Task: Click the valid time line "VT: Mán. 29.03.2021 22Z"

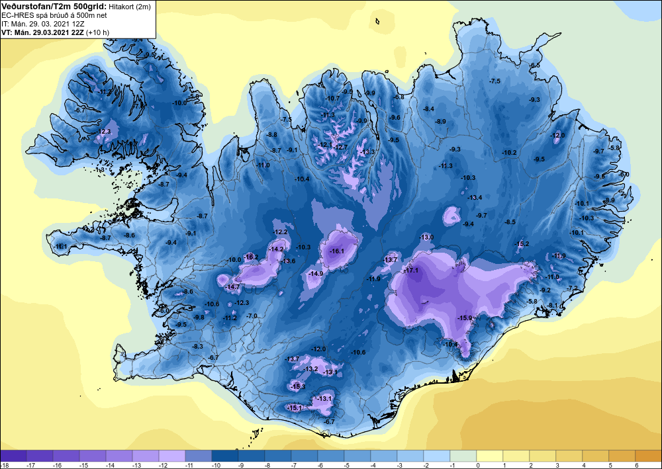Action: coord(42,32)
